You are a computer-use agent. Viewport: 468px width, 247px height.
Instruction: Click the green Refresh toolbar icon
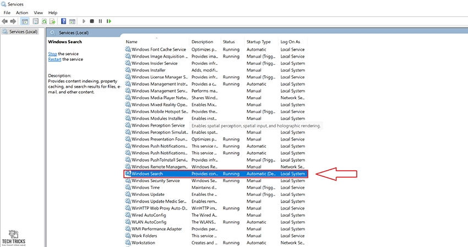[x=44, y=21]
